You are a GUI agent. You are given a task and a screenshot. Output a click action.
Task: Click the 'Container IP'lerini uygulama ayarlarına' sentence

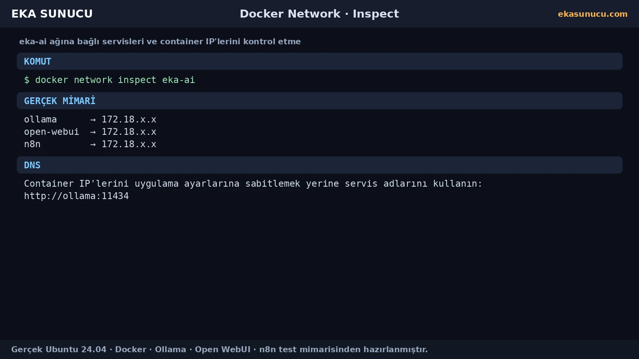click(253, 183)
